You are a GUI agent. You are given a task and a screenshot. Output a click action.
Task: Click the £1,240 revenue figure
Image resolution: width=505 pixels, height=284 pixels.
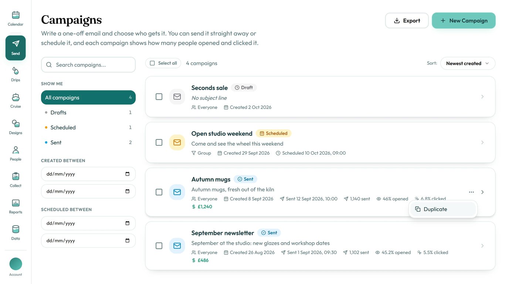(x=204, y=207)
